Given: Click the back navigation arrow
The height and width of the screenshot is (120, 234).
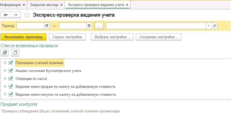Looking at the screenshot, I should tap(6, 15).
